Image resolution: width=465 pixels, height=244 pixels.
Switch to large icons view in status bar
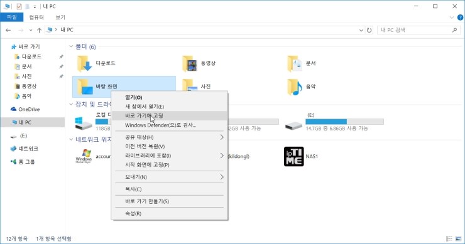pos(459,239)
